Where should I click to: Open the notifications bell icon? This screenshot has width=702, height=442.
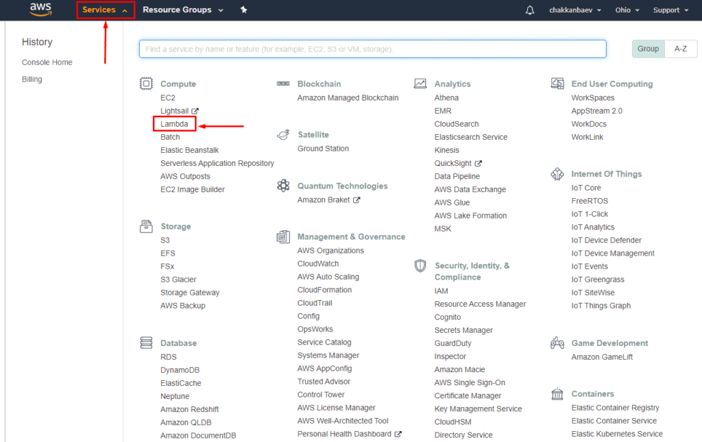tap(529, 10)
